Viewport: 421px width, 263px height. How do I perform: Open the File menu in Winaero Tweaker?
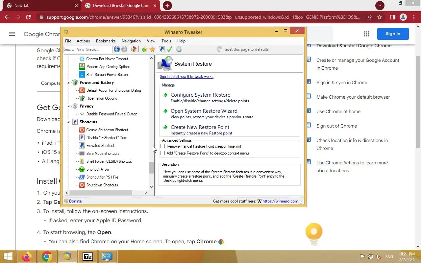pyautogui.click(x=68, y=41)
